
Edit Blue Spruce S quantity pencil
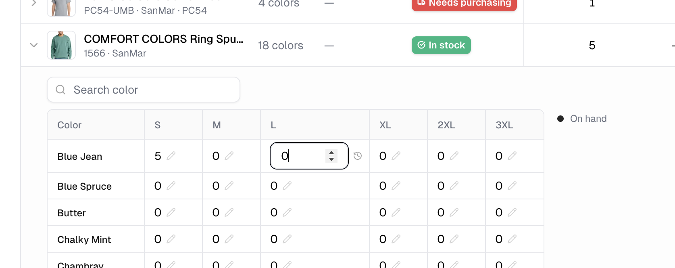(171, 186)
